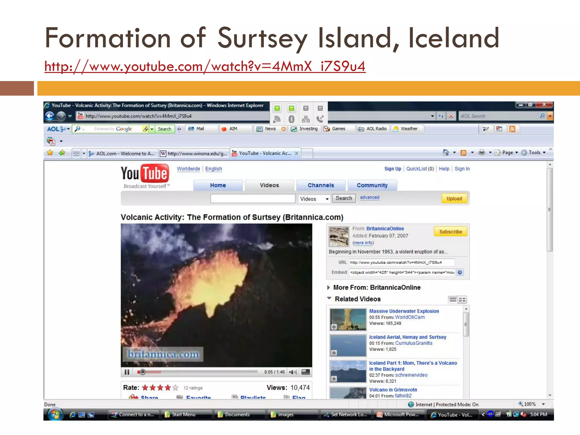580x435 pixels.
Task: Open Favorites Center star icon
Action: click(50, 153)
